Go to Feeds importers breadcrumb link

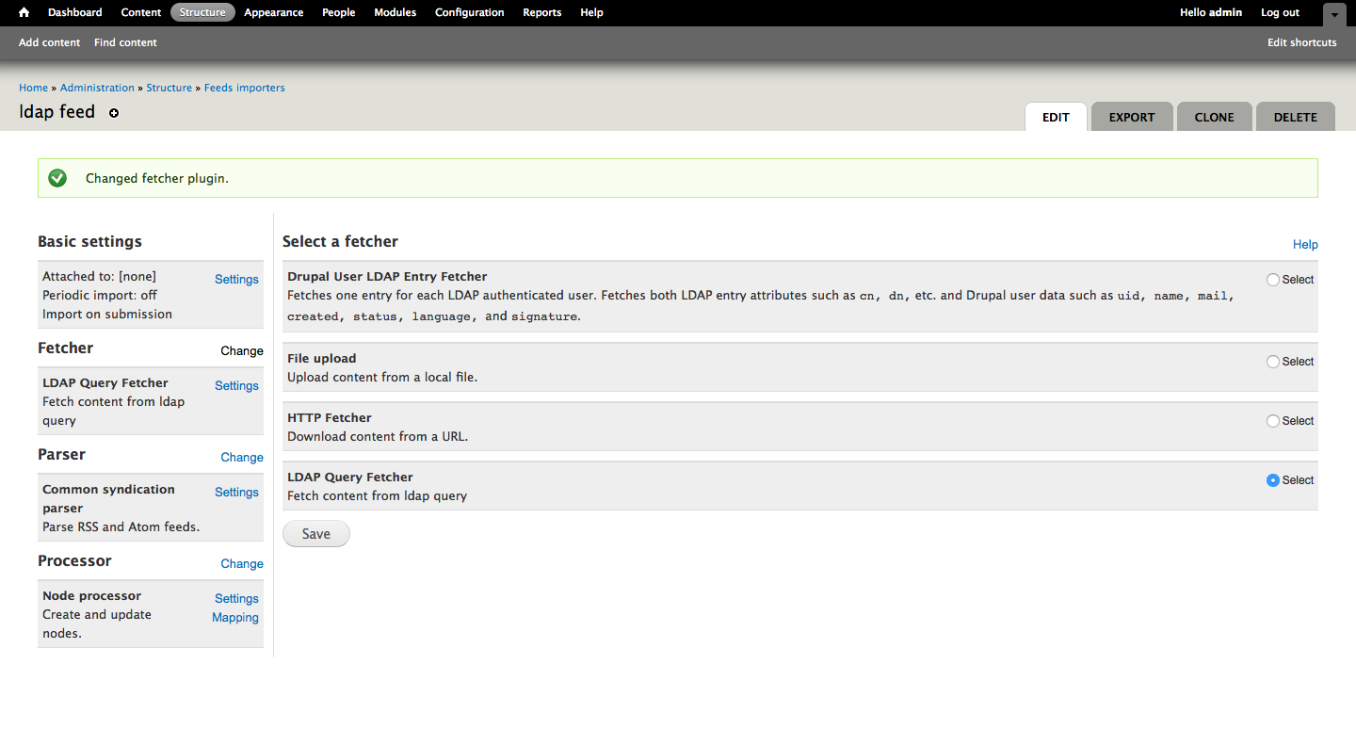tap(245, 88)
